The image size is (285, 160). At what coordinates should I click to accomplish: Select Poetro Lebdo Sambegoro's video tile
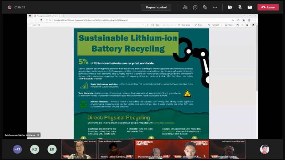coord(116,149)
